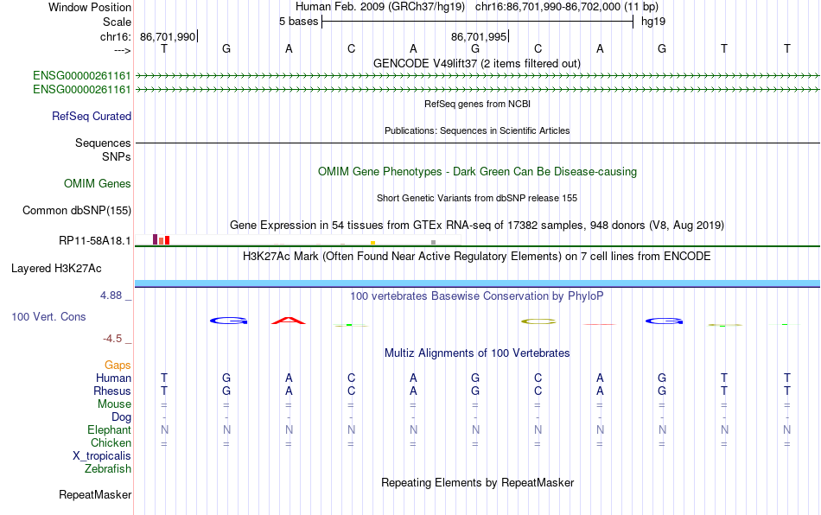821x515 pixels.
Task: Select the X_tropicalis species label
Action: pyautogui.click(x=102, y=456)
